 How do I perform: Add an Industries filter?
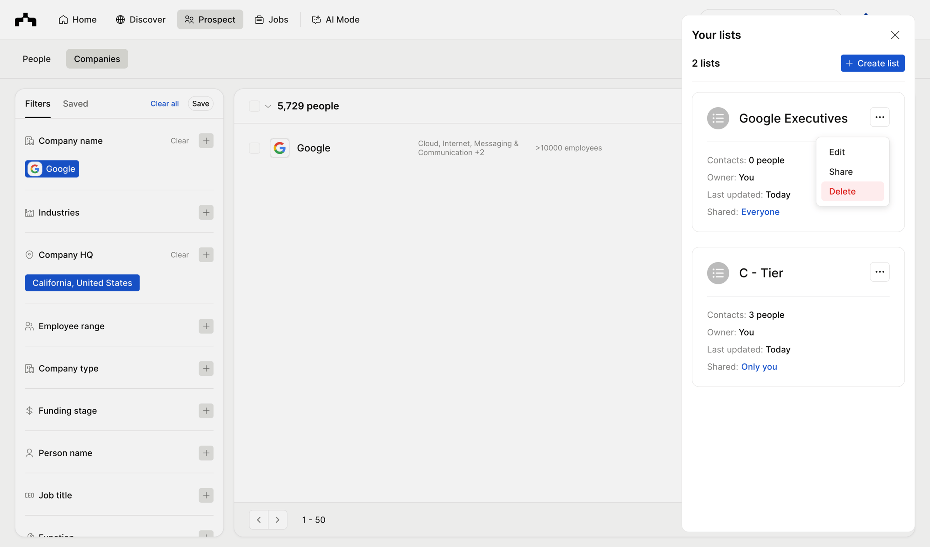pyautogui.click(x=206, y=212)
